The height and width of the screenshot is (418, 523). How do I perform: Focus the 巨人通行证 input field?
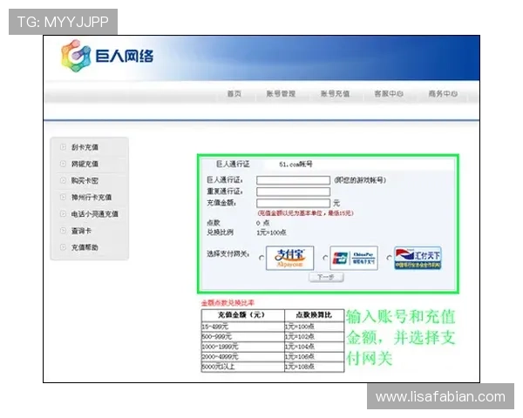(293, 180)
